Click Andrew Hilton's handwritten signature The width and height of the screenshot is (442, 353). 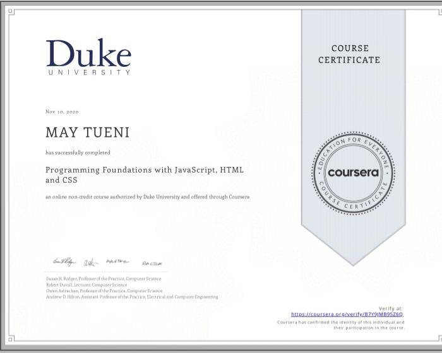(152, 262)
